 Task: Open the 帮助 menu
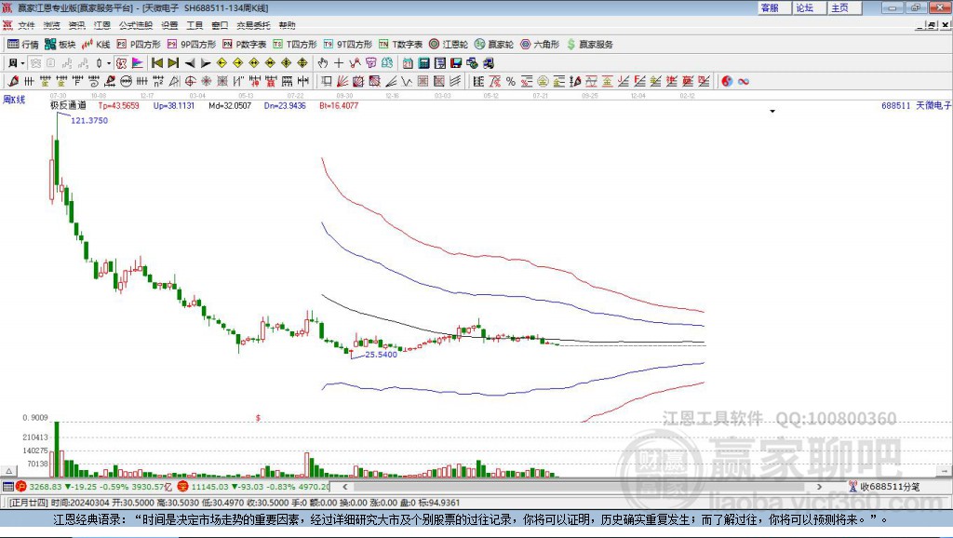point(287,25)
